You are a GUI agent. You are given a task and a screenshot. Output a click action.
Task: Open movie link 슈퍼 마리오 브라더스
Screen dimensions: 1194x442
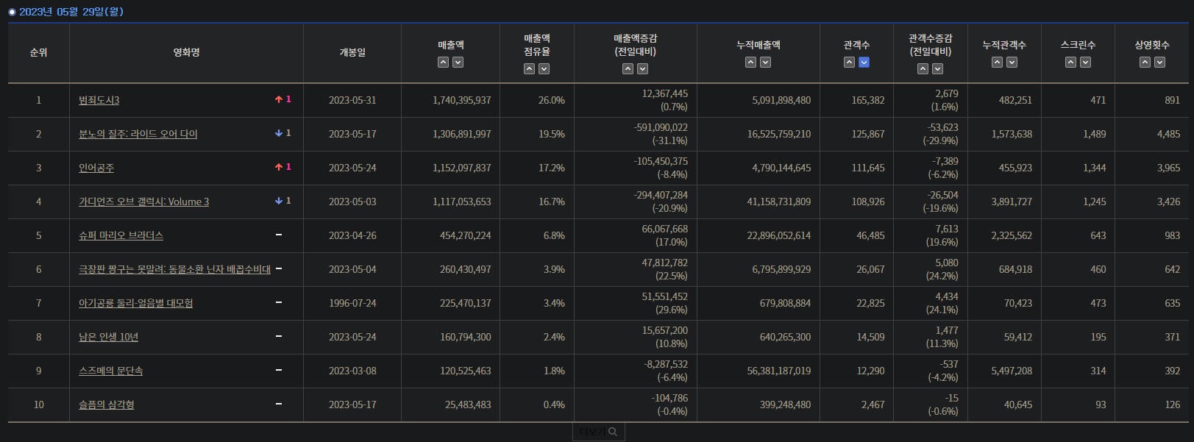coord(121,235)
